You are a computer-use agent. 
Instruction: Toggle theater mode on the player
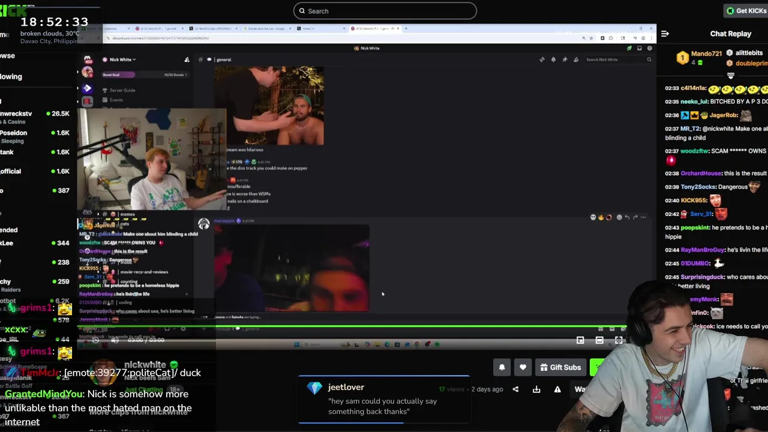coord(599,340)
